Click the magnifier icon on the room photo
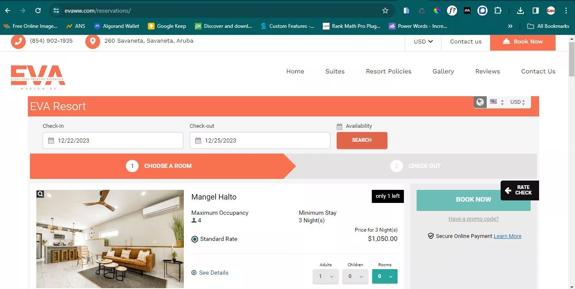Image resolution: width=575 pixels, height=289 pixels. [40, 194]
